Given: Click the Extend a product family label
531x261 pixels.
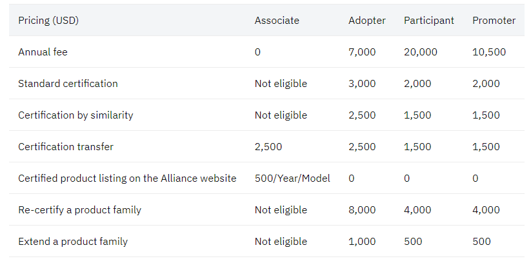Looking at the screenshot, I should click(73, 242).
